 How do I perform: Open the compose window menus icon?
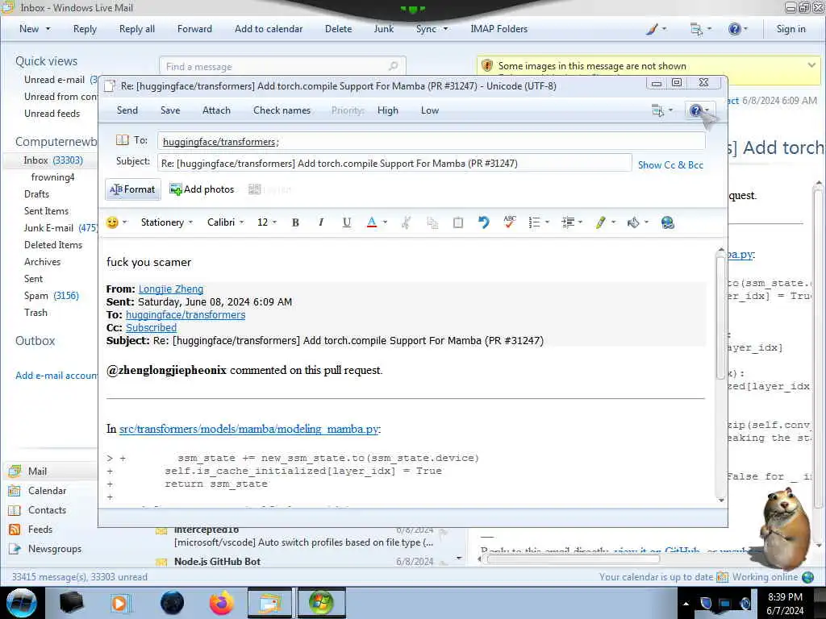click(x=657, y=110)
